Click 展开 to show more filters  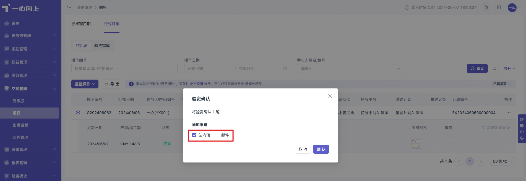509,69
